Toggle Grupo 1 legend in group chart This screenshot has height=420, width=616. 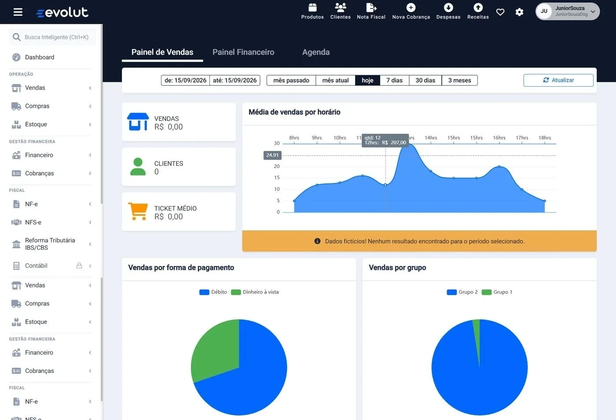click(x=497, y=292)
